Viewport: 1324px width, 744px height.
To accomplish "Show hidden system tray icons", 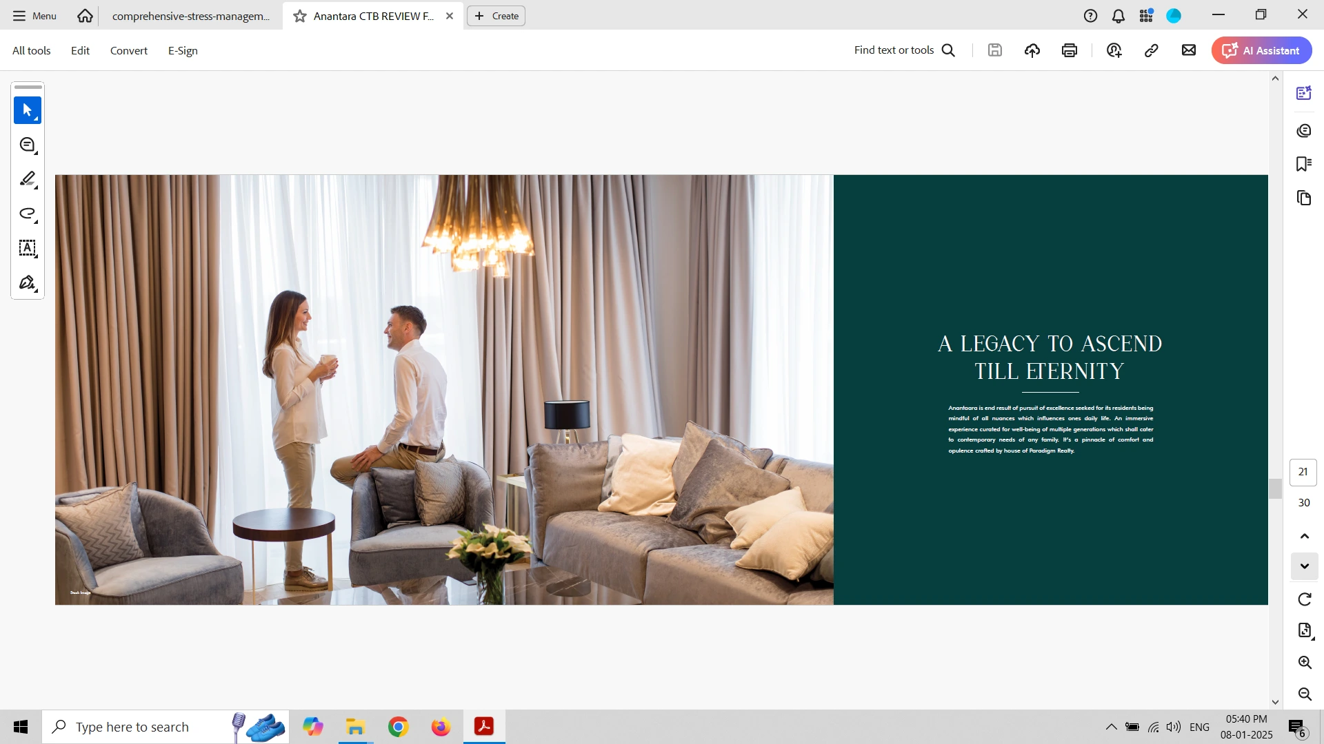I will 1111,727.
